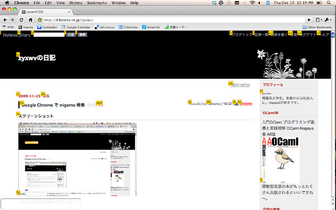The height and width of the screenshot is (210, 336).
Task: Open the 前の10日分 link
Action: click(240, 85)
